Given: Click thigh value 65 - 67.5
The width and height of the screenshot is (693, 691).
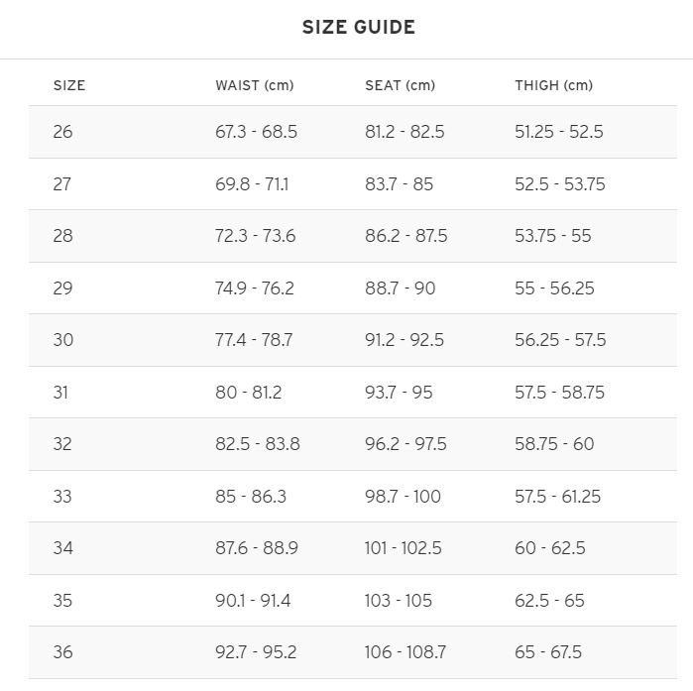Looking at the screenshot, I should (x=548, y=652).
